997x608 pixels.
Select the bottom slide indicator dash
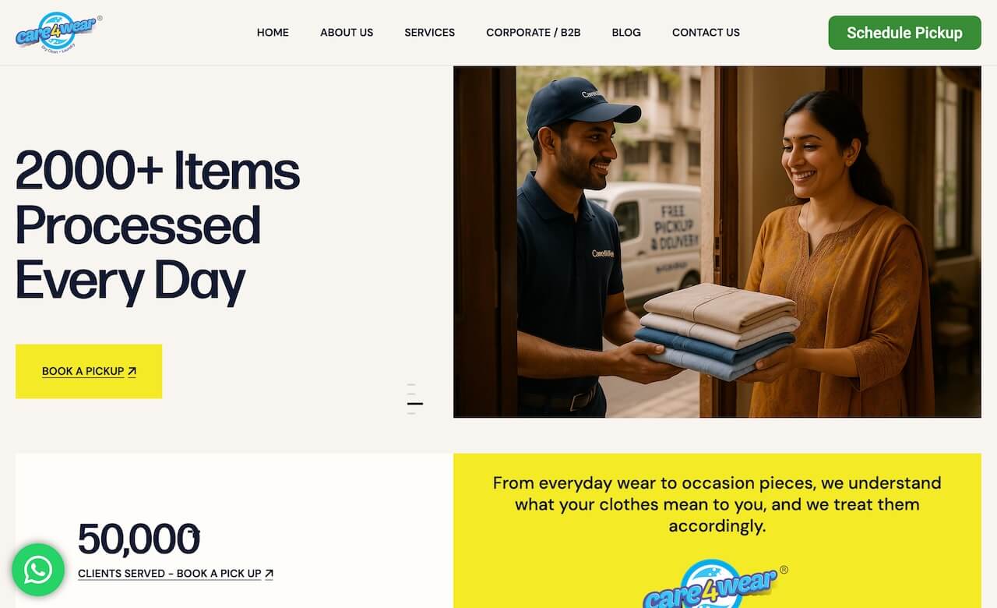pos(411,413)
